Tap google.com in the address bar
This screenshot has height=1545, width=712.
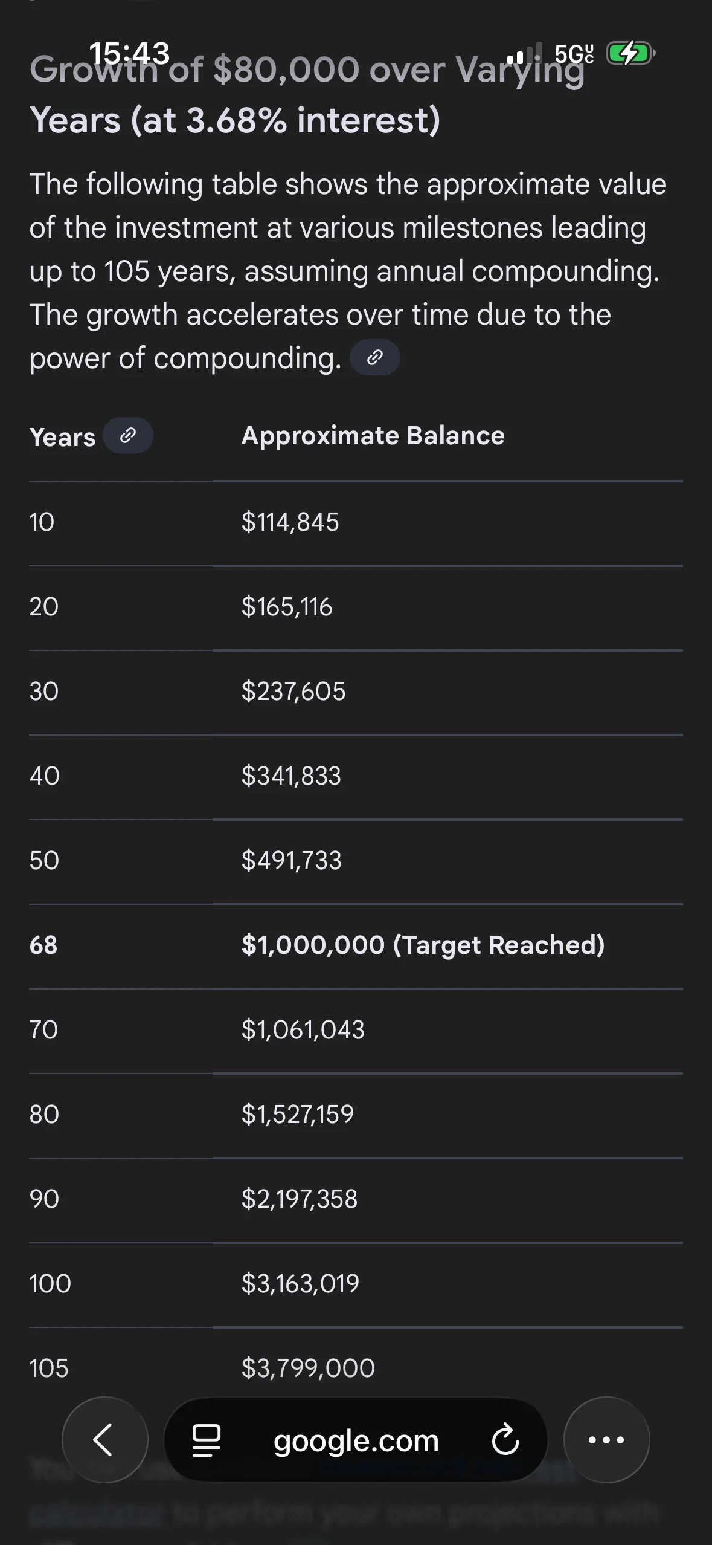click(356, 1440)
